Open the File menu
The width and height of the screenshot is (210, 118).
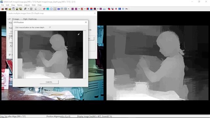2,5
